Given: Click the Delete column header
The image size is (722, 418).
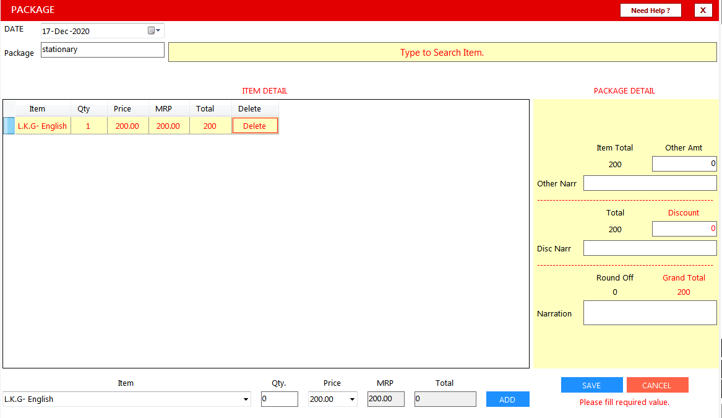Looking at the screenshot, I should click(255, 109).
